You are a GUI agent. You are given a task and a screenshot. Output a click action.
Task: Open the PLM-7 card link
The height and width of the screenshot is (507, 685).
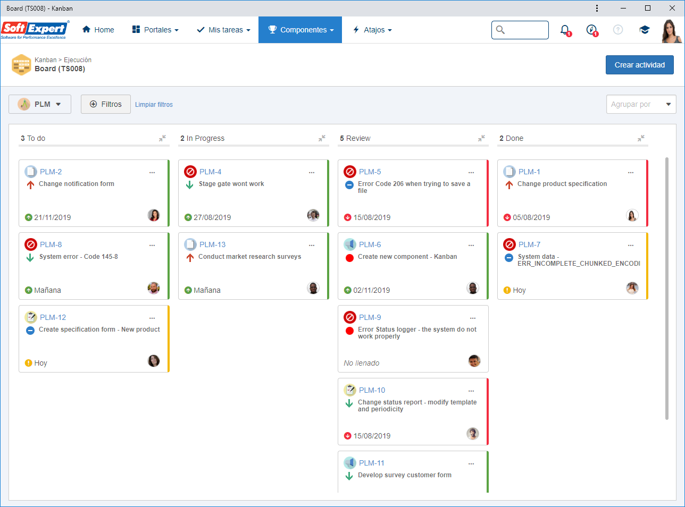pos(530,244)
